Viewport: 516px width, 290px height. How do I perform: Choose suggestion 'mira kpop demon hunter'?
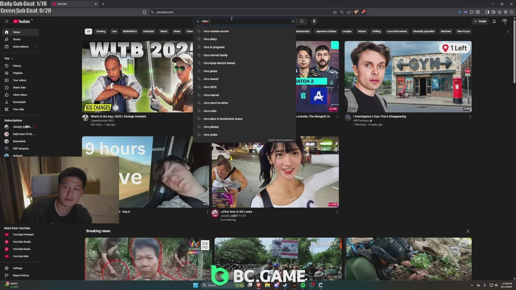tap(244, 63)
